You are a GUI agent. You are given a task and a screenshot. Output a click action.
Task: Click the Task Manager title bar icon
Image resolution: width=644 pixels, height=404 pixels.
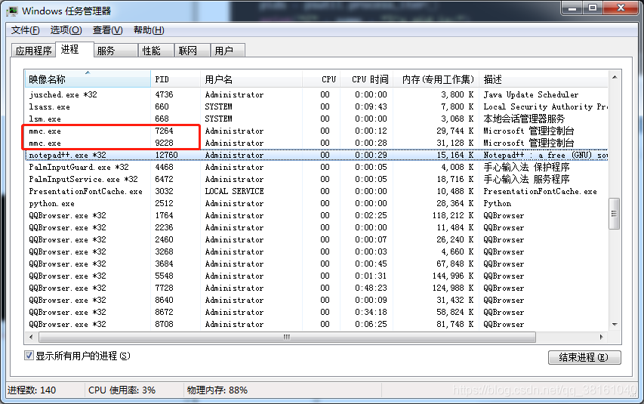point(12,11)
